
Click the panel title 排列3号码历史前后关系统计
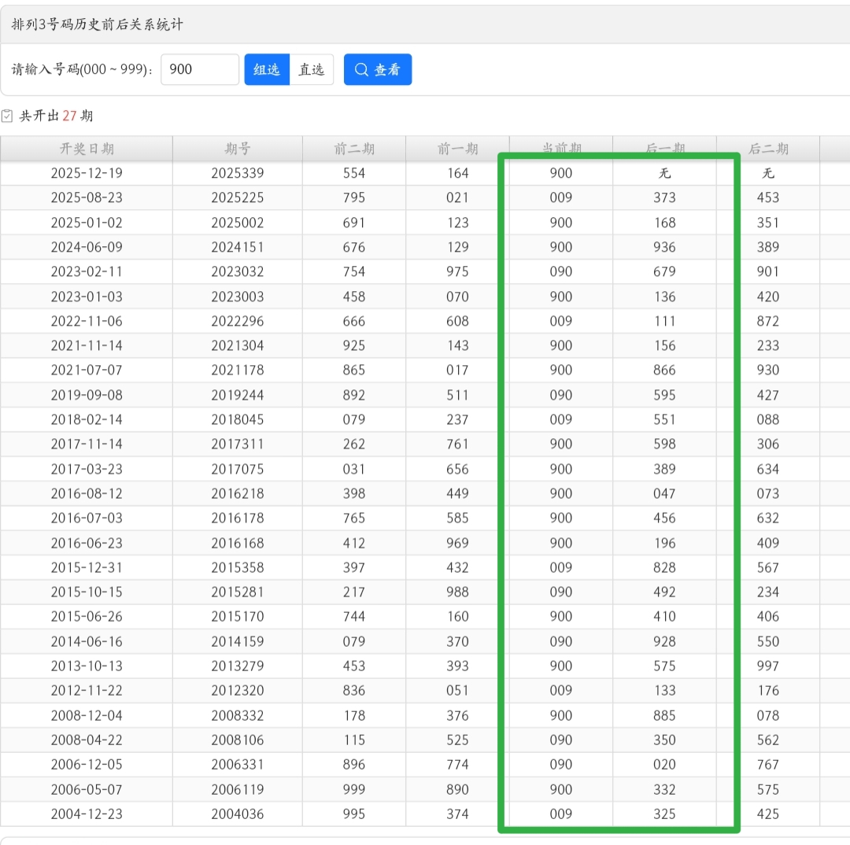coord(98,24)
